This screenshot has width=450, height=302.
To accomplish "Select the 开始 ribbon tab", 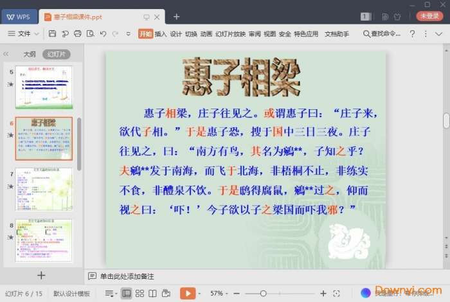I will coord(145,34).
